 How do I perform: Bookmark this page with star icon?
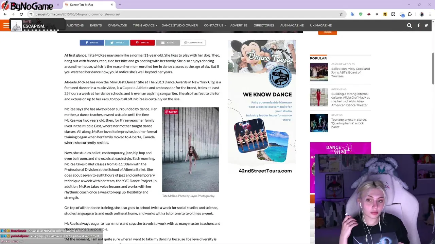coord(341,14)
